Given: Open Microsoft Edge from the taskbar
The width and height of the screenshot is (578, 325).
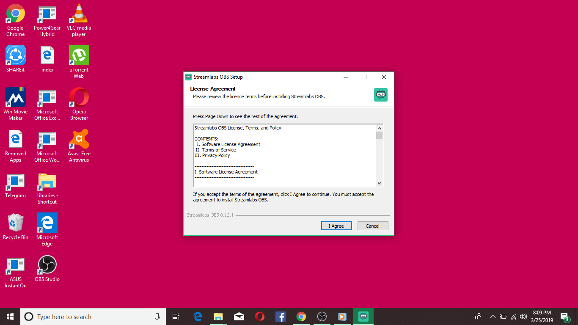Looking at the screenshot, I should 197,317.
